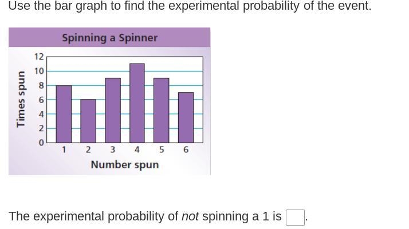
Task: Click the 10 tick label on the vertical axis
Action: pyautogui.click(x=39, y=71)
